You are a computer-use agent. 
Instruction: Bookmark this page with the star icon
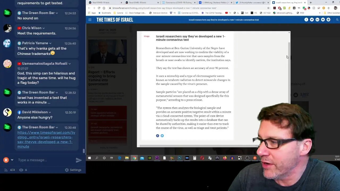(268, 8)
